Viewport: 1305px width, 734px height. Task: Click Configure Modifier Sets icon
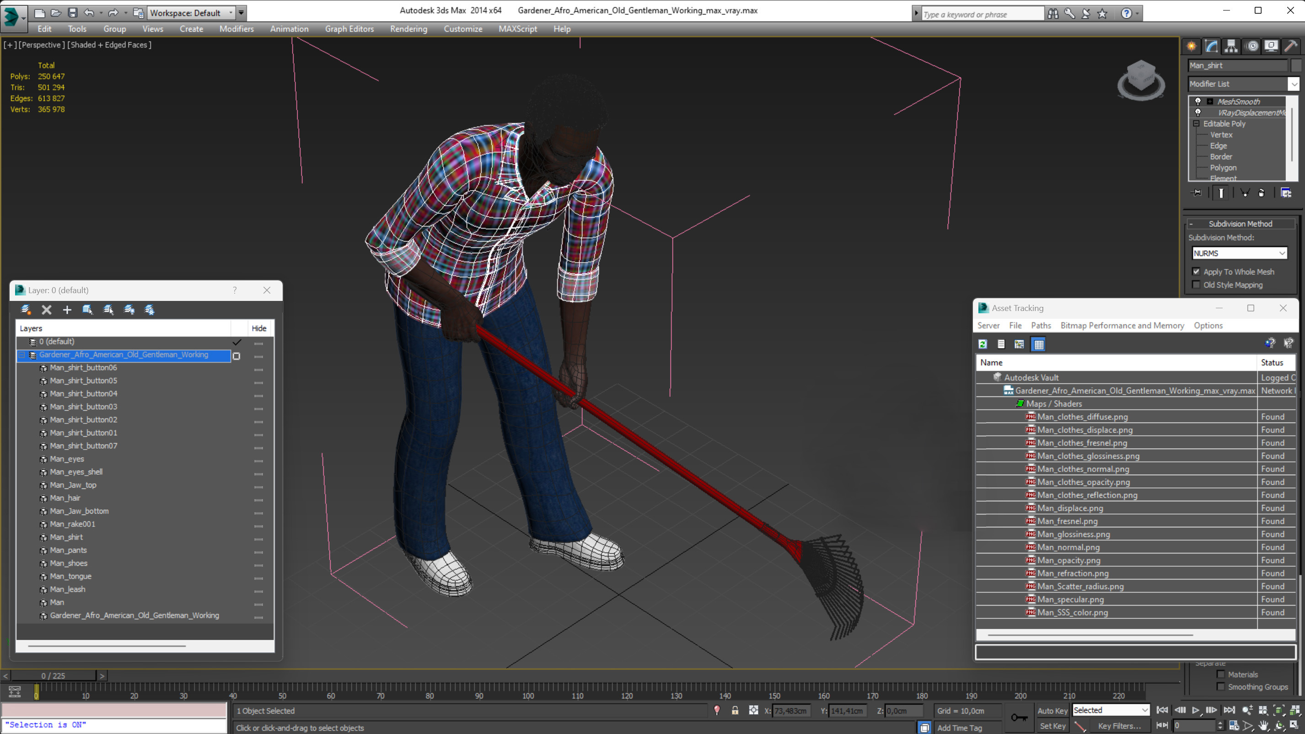click(1286, 193)
